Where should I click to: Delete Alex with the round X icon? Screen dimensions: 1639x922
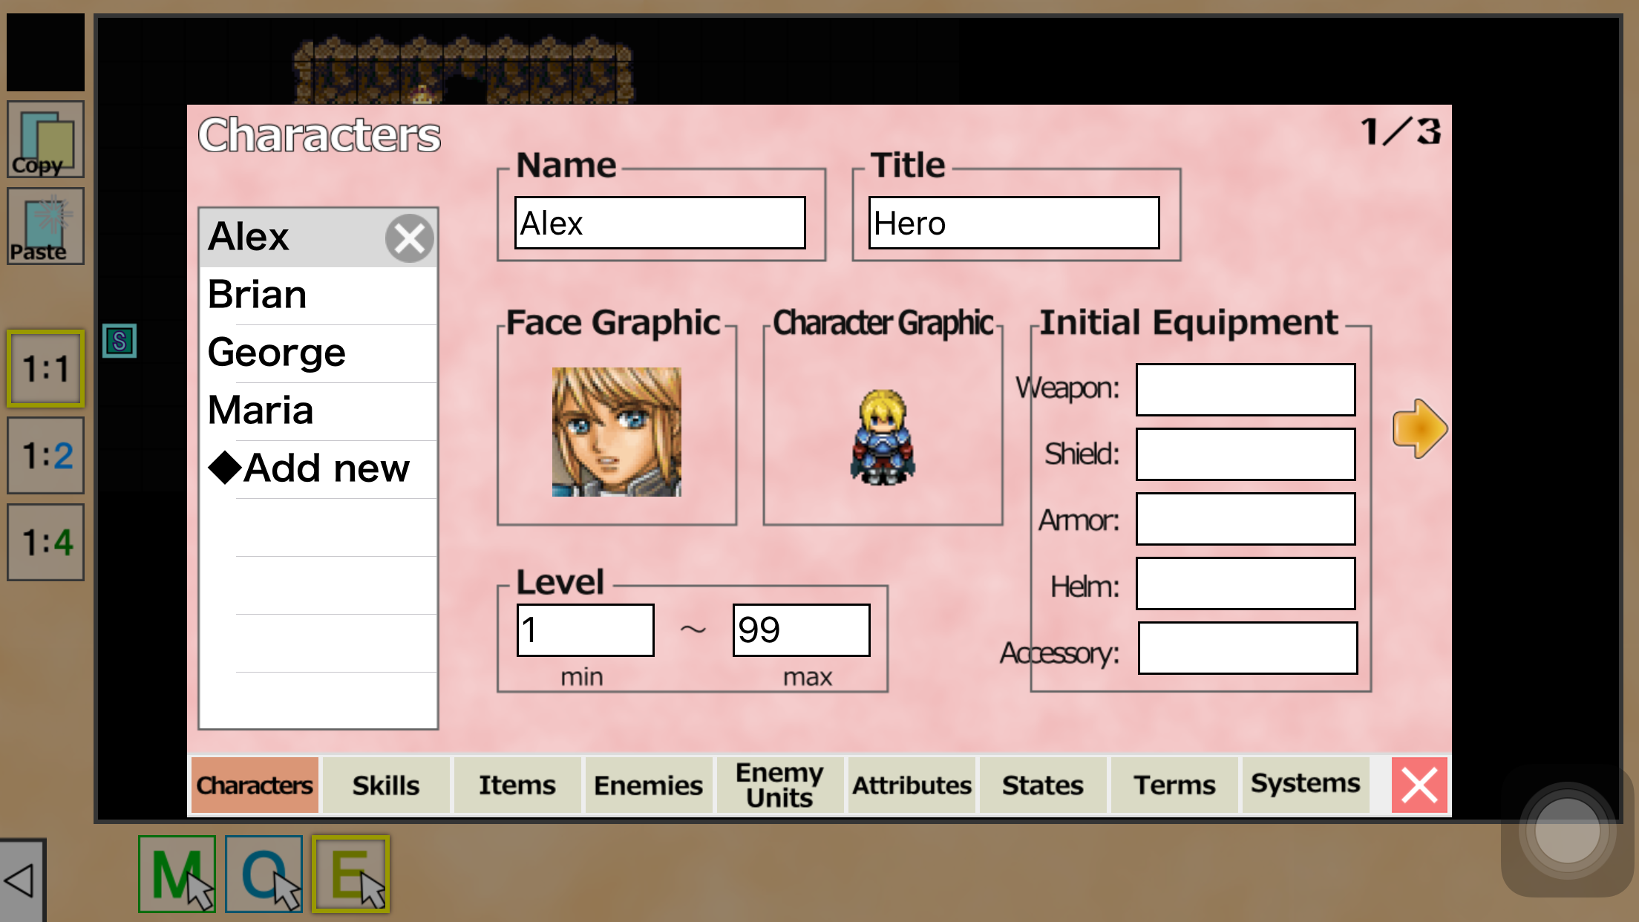coord(409,238)
